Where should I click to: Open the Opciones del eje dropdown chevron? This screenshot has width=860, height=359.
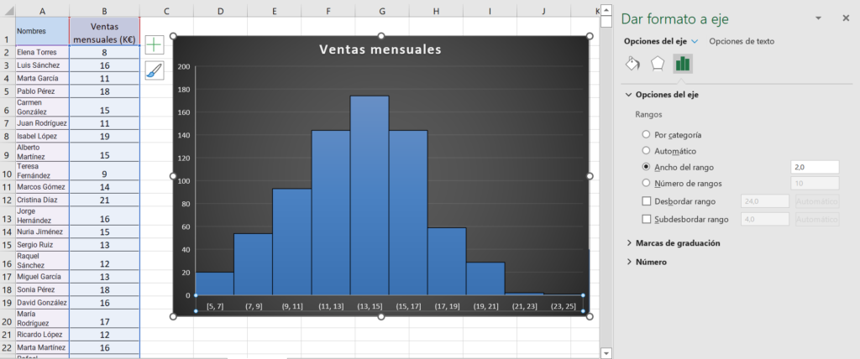click(x=695, y=41)
